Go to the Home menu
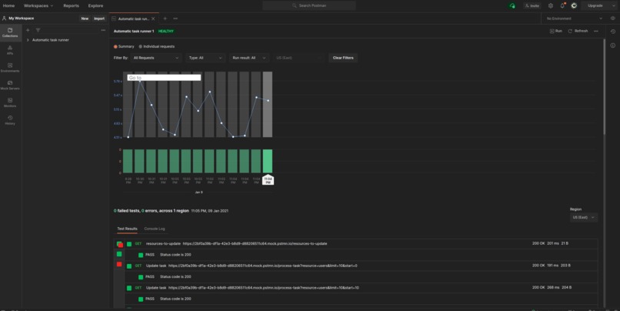Image resolution: width=620 pixels, height=311 pixels. (8, 5)
